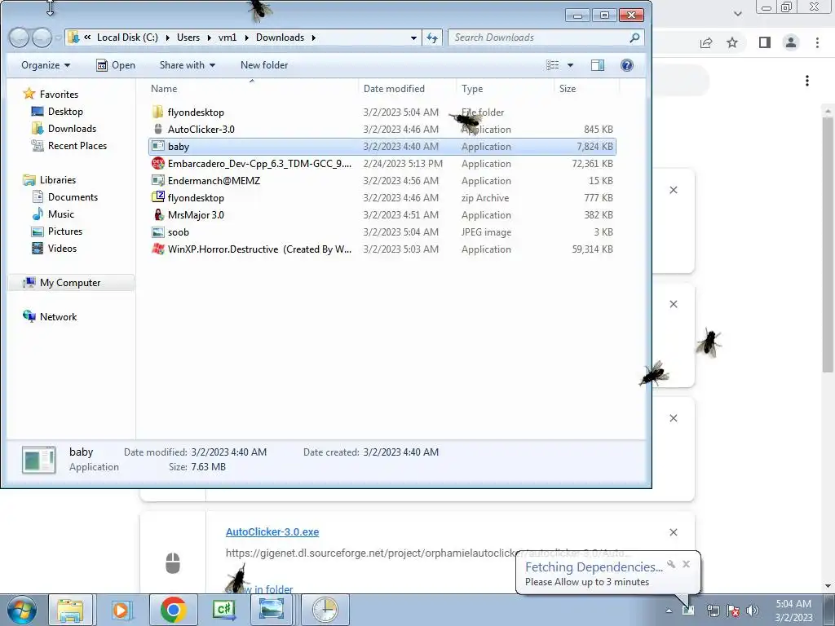Click the volume speaker tray icon

pyautogui.click(x=753, y=611)
